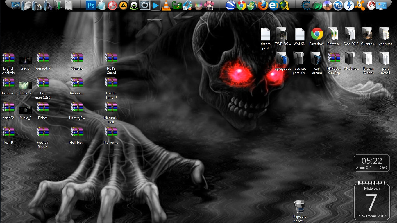Start AIMP player from the dock
The height and width of the screenshot is (223, 397).
[123, 6]
